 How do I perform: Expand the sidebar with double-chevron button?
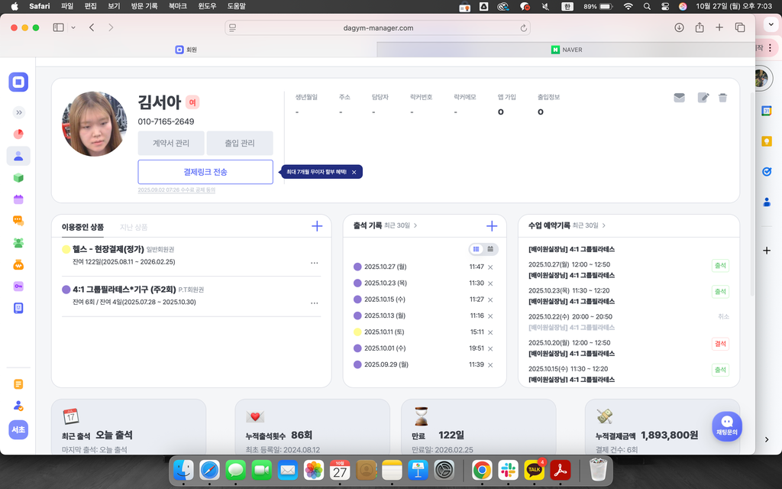click(19, 112)
